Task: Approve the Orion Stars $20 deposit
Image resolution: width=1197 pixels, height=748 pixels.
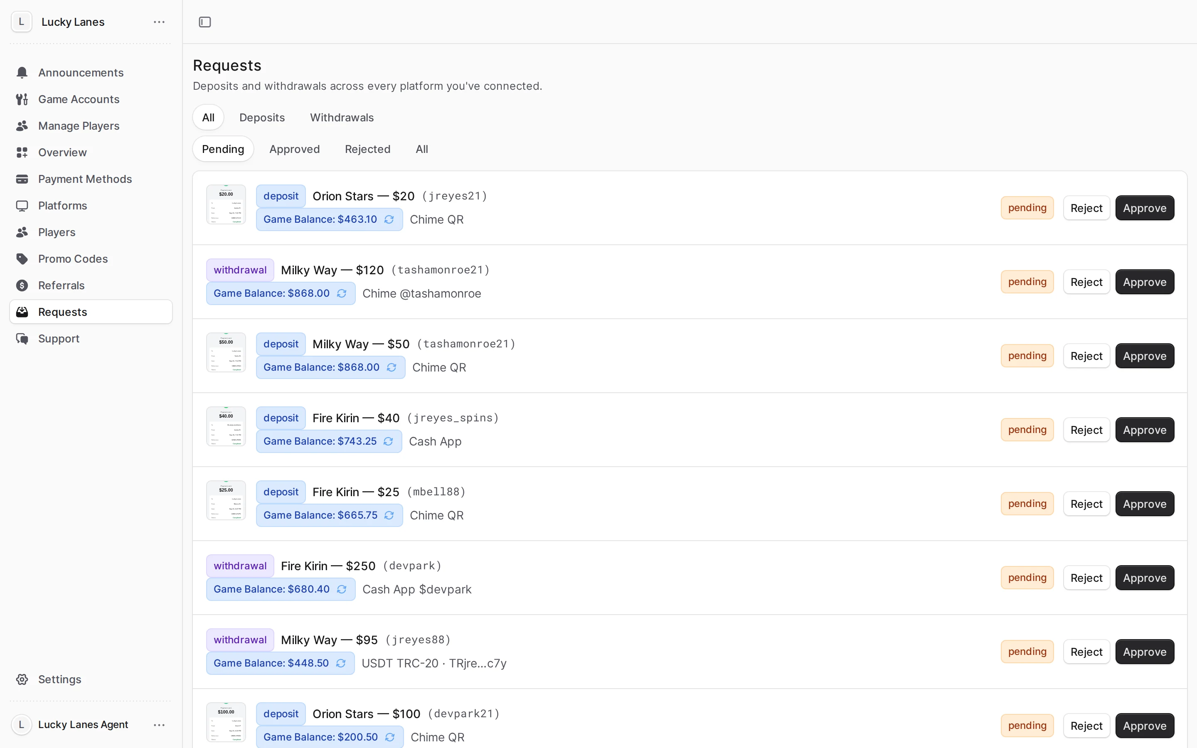Action: coord(1145,208)
